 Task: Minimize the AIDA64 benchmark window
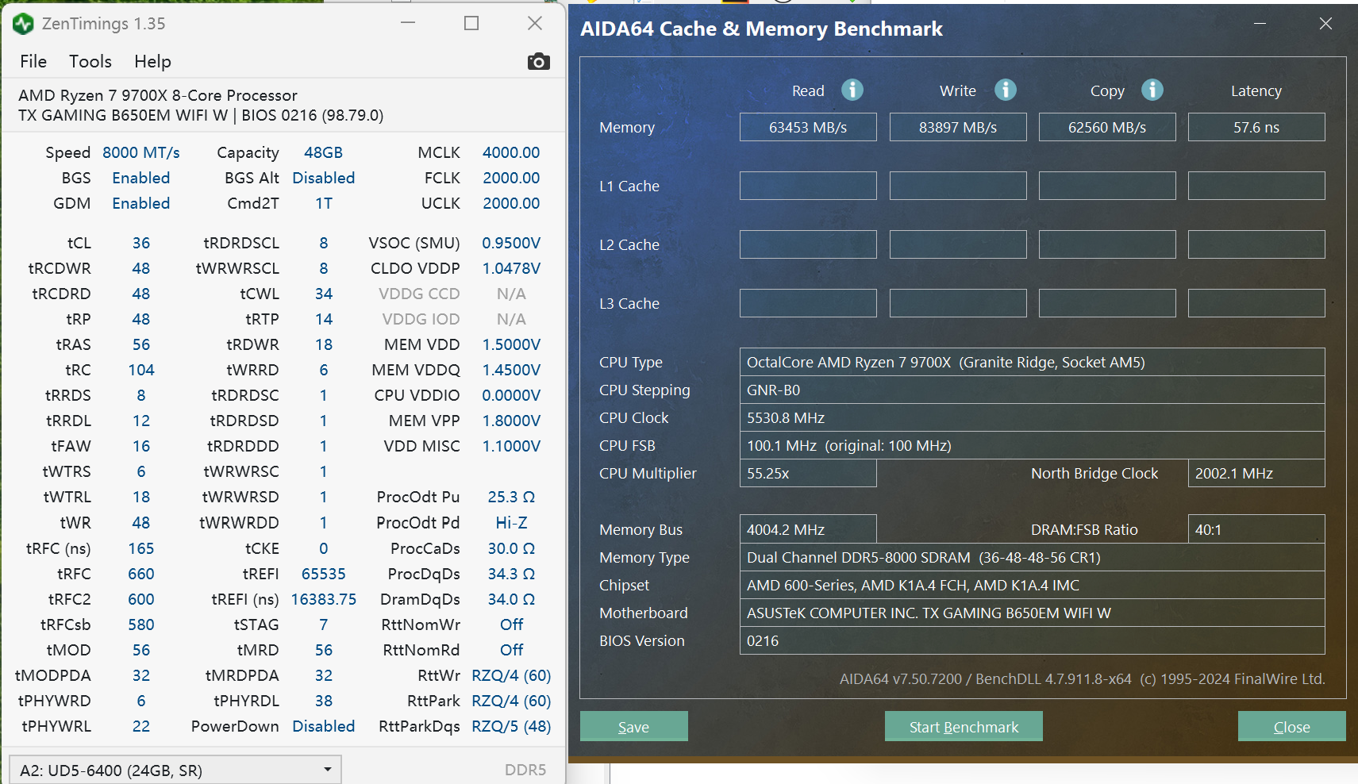coord(1260,24)
